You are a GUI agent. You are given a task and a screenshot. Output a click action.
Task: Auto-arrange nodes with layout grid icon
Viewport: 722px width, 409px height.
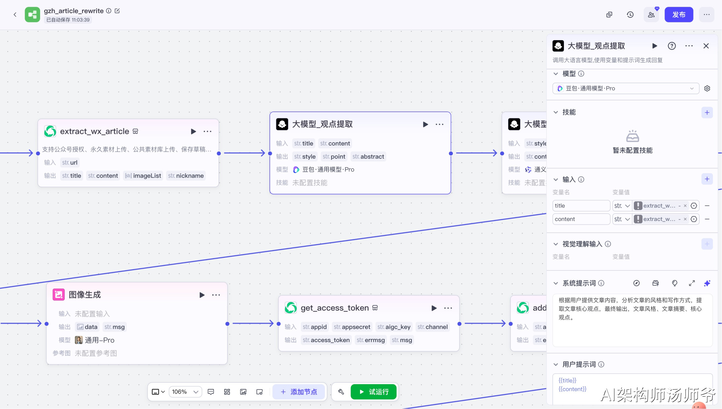[x=227, y=392]
